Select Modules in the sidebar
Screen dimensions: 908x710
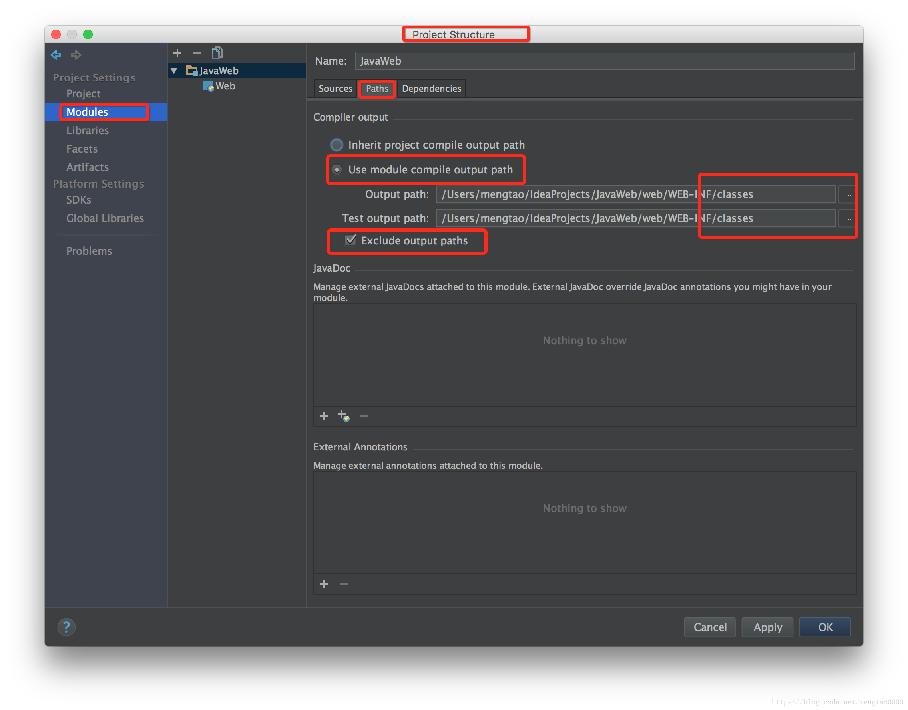[x=106, y=112]
